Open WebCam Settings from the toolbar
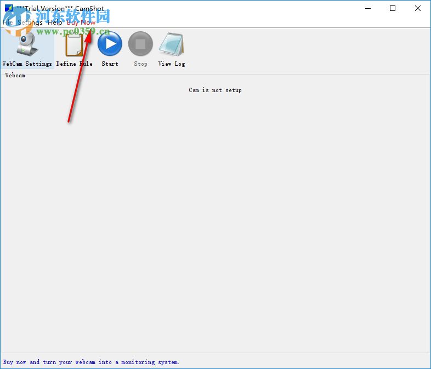 (x=27, y=49)
